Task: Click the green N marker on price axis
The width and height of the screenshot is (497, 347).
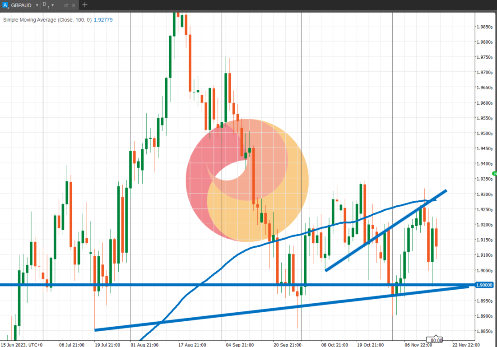Action: click(494, 174)
